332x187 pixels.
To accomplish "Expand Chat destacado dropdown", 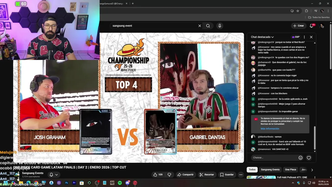I will point(262,37).
